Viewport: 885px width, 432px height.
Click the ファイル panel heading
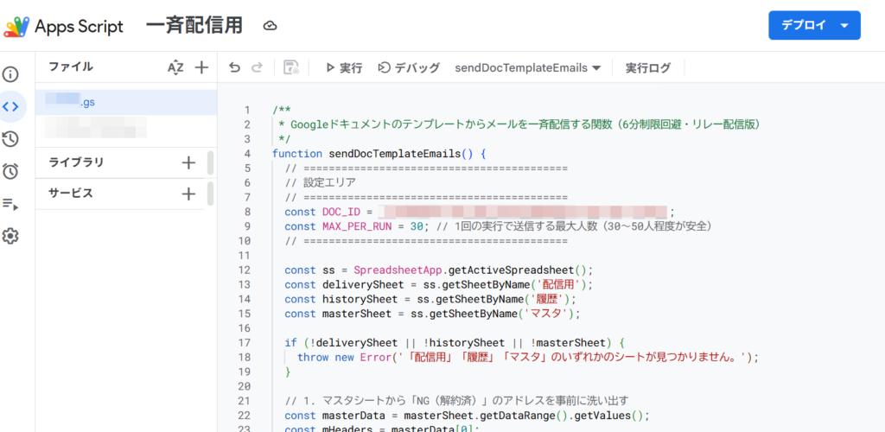[x=71, y=67]
